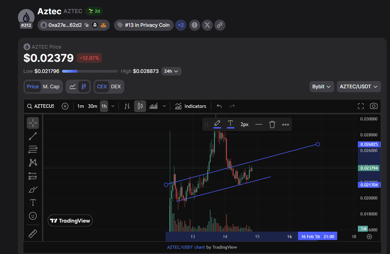Change line color with pencil icon
This screenshot has height=254, width=390.
click(x=217, y=124)
